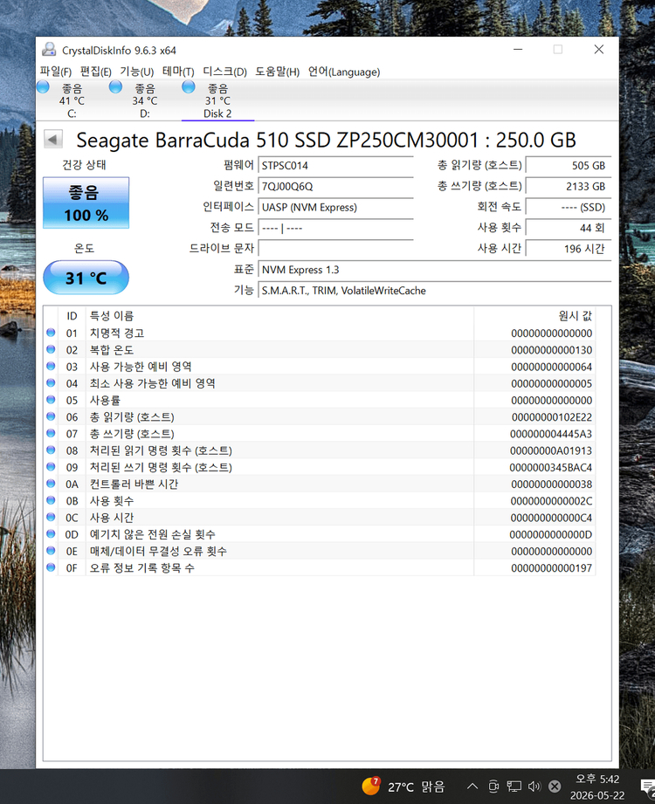
Task: Click status orb for attribute 05 사용률
Action: 51,400
